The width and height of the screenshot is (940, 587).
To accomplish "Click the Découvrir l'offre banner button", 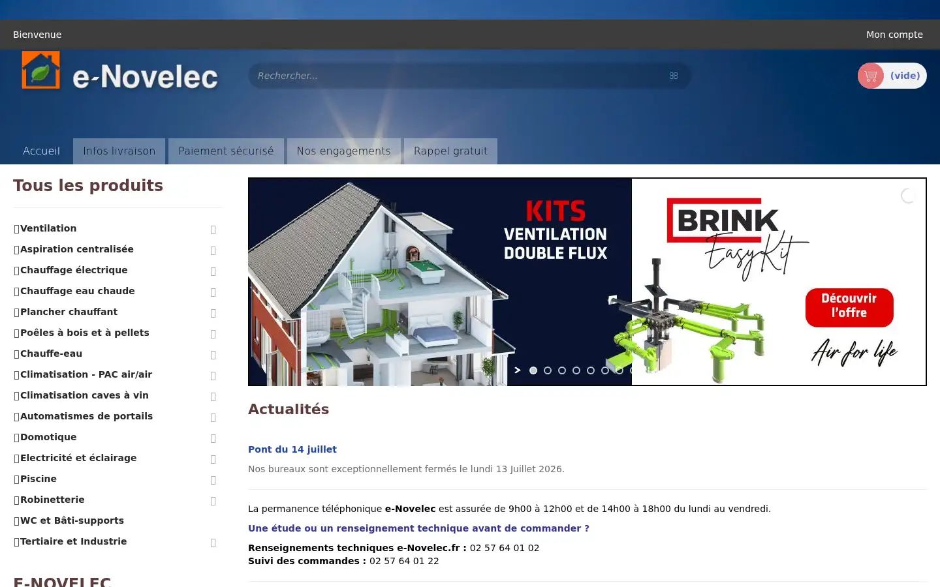I will click(x=849, y=307).
